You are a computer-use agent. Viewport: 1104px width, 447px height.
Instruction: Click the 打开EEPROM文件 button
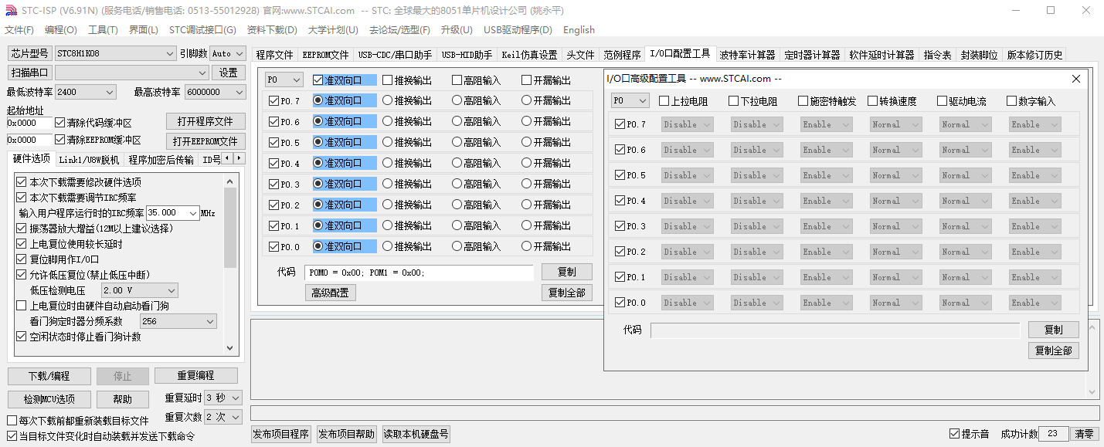[206, 141]
